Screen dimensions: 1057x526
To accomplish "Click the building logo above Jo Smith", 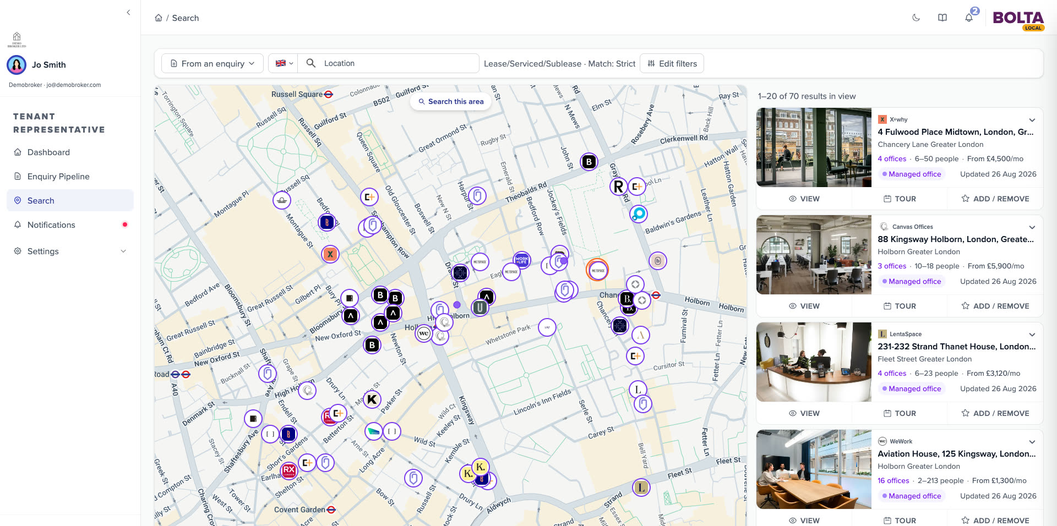I will tap(17, 40).
